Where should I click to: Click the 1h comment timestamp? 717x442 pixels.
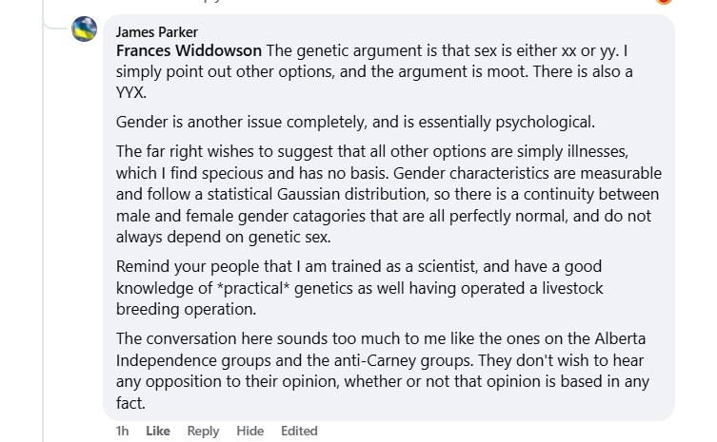(x=122, y=431)
